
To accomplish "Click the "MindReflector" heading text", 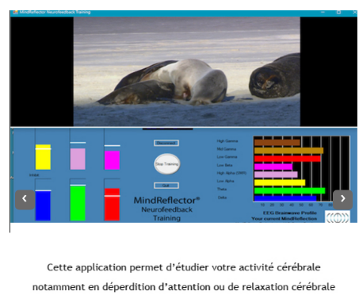I will [x=166, y=201].
